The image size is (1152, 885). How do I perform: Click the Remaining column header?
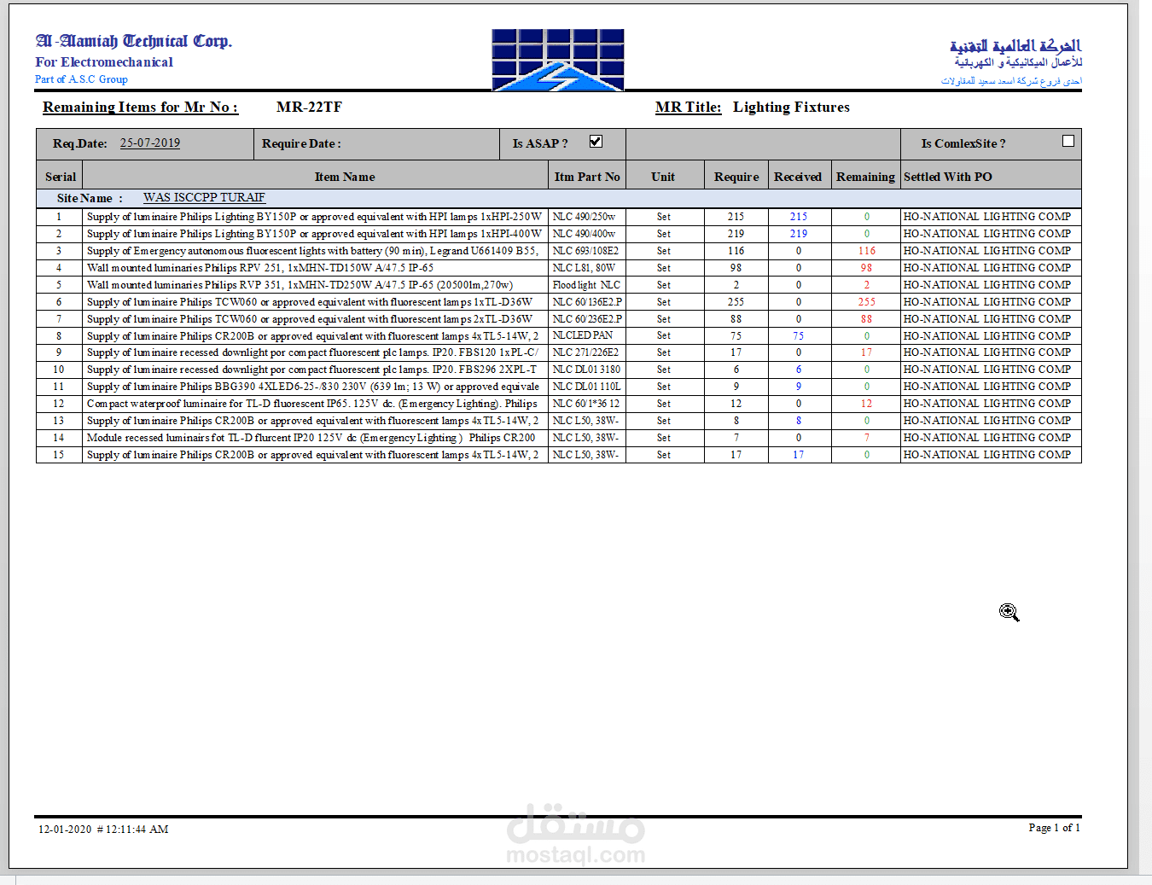point(865,177)
